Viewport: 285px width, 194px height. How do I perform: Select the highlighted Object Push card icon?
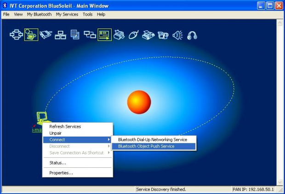tap(104, 34)
